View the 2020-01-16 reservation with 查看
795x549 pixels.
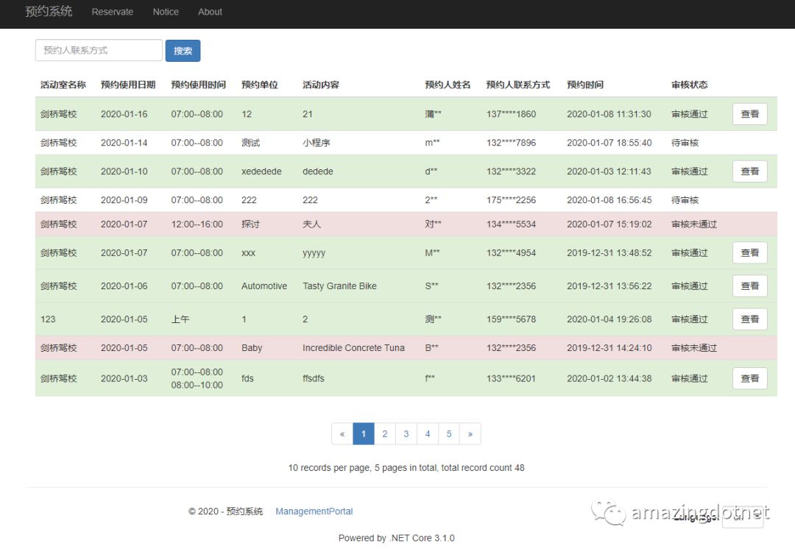click(750, 114)
